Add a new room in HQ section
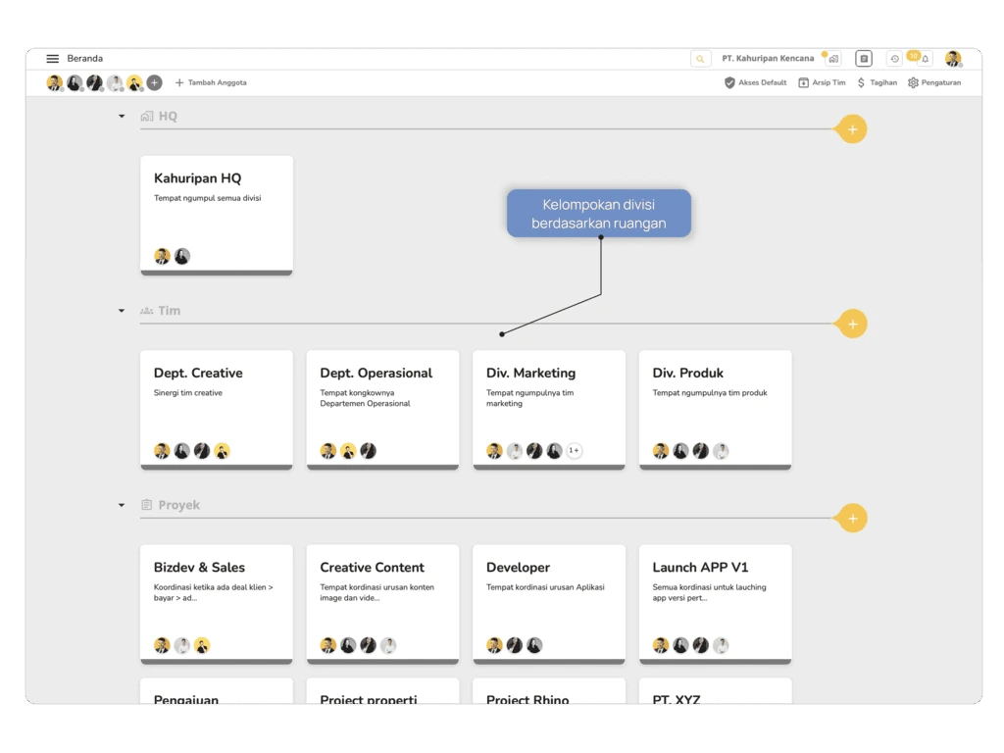1004x753 pixels. (852, 129)
